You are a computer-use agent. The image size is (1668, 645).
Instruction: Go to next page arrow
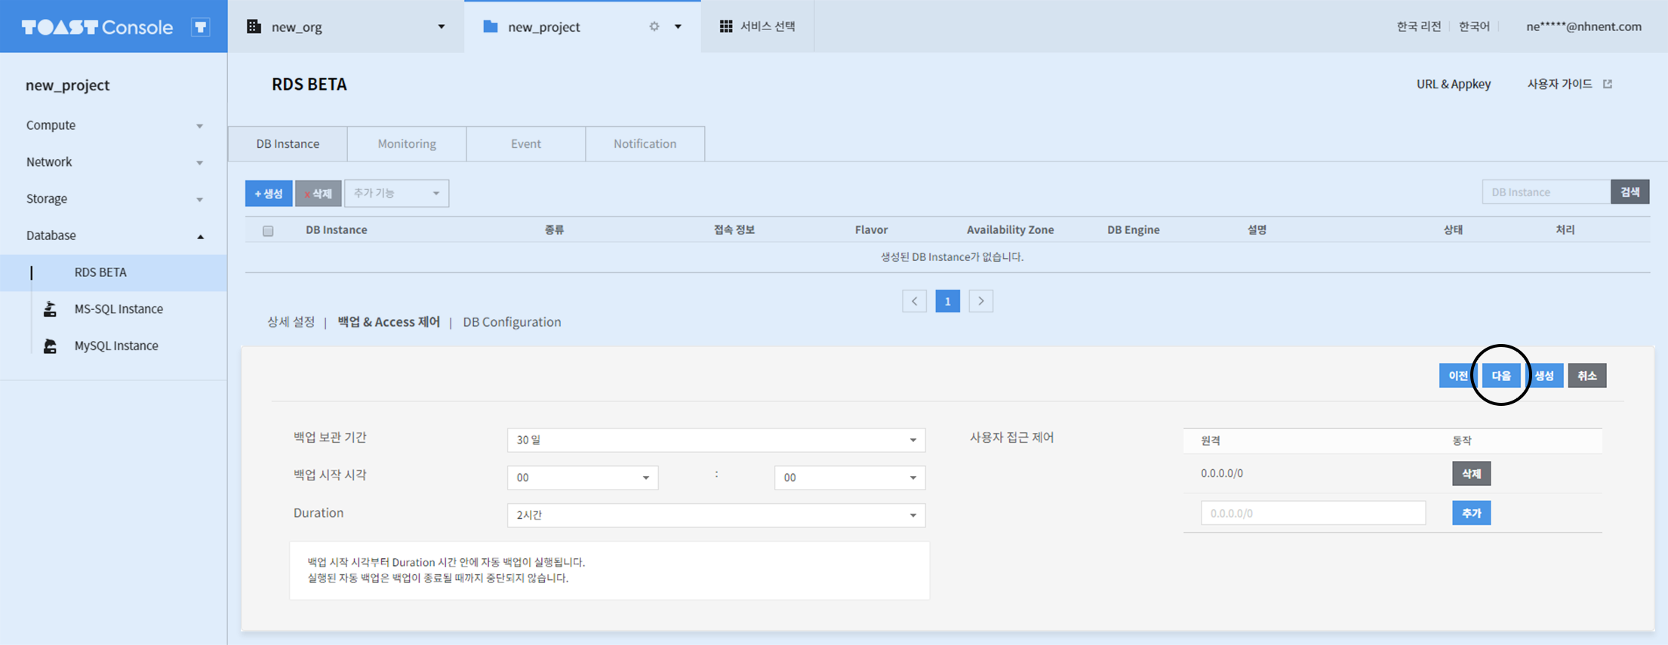pyautogui.click(x=980, y=301)
